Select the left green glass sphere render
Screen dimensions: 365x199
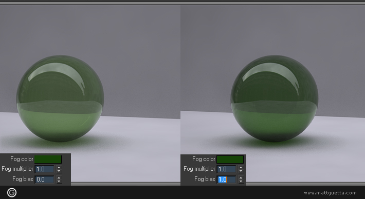tap(60, 98)
